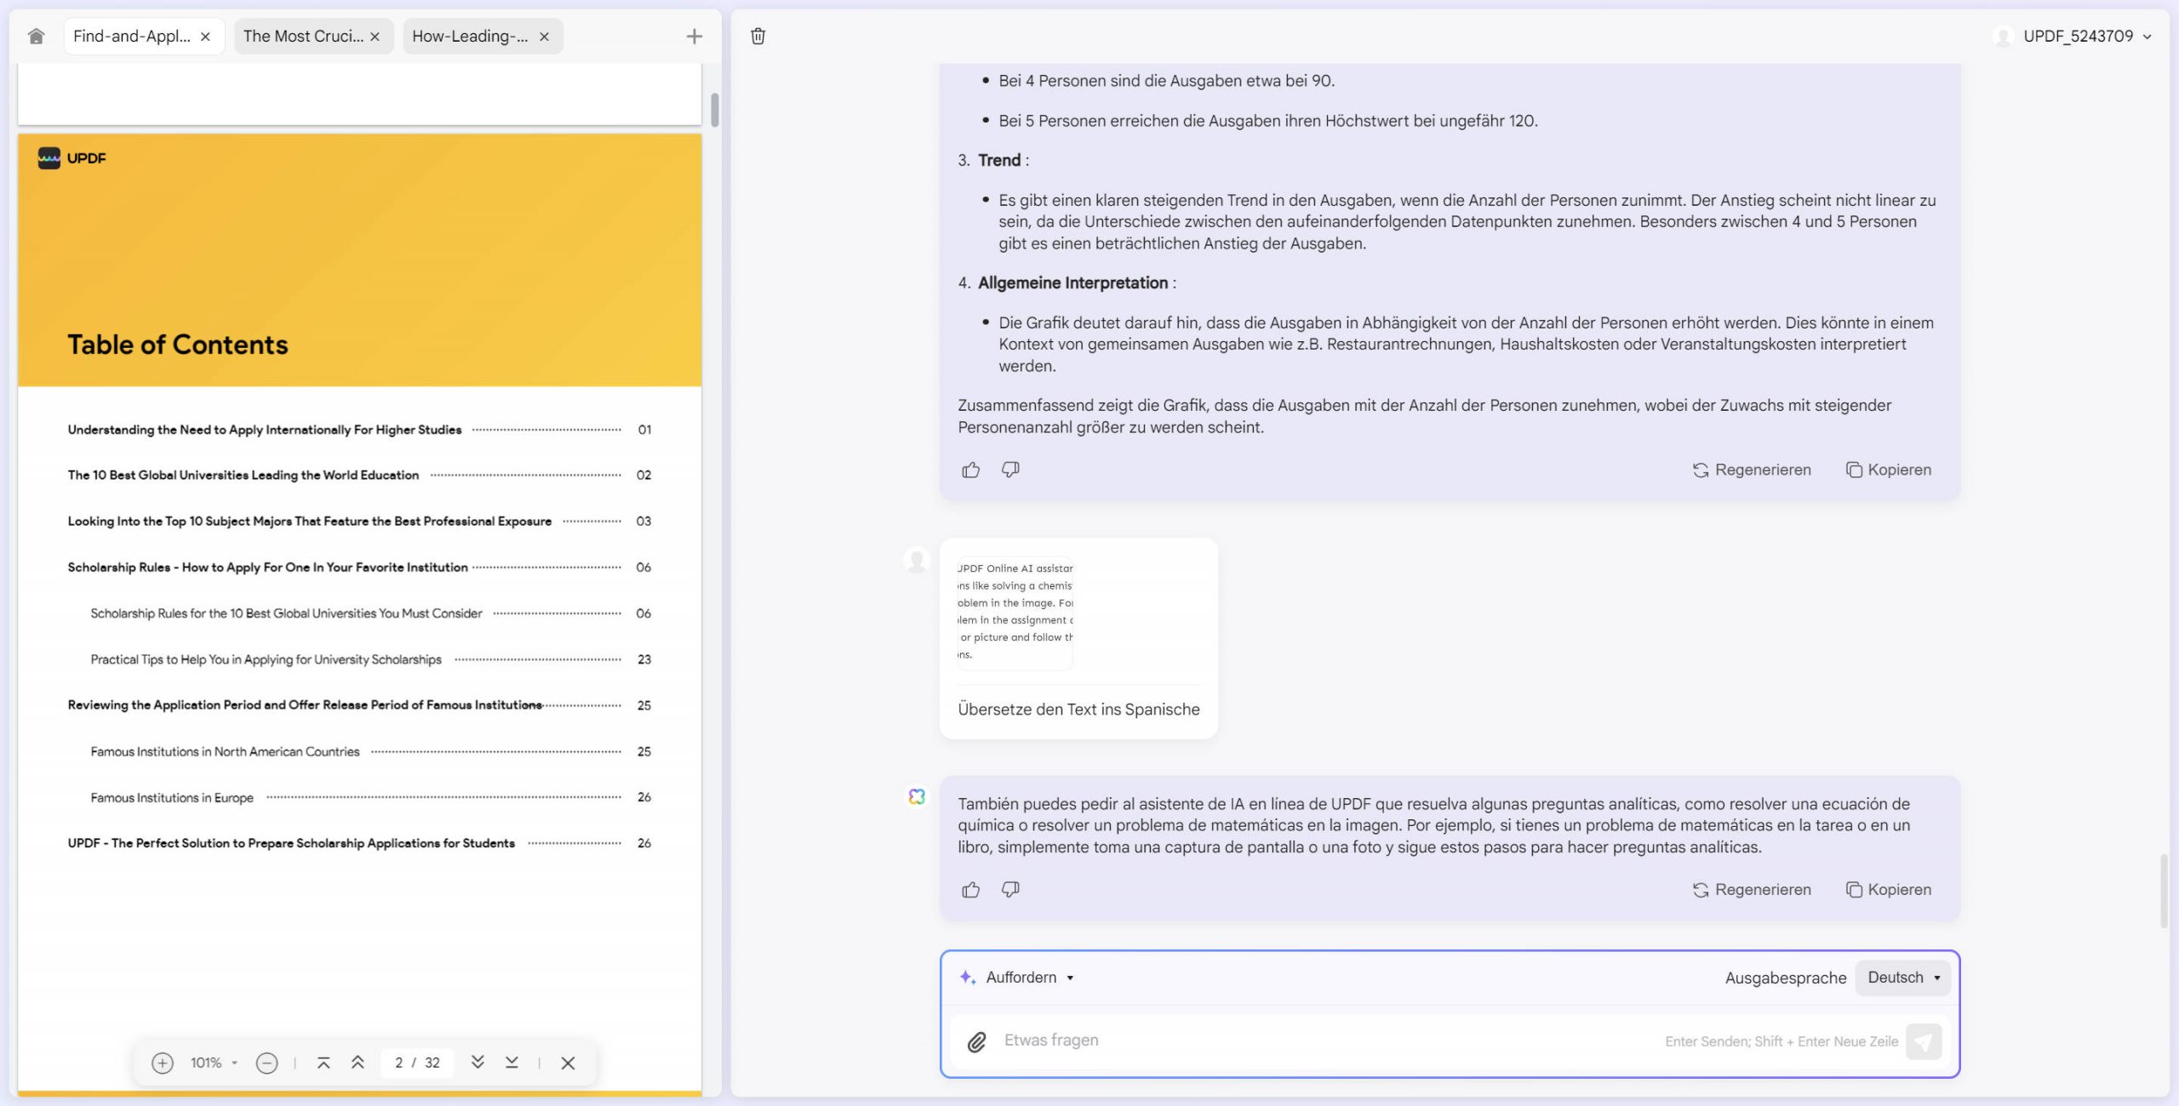Open 'Famous Institutions in North American Countries' entry
Image resolution: width=2179 pixels, height=1106 pixels.
pyautogui.click(x=371, y=752)
